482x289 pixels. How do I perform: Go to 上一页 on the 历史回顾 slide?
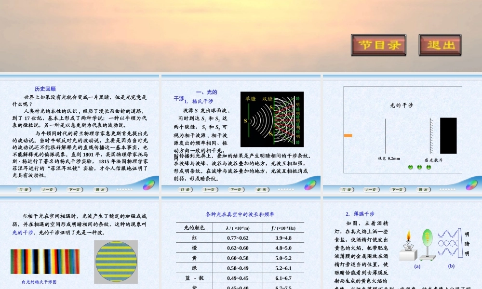coord(48,189)
